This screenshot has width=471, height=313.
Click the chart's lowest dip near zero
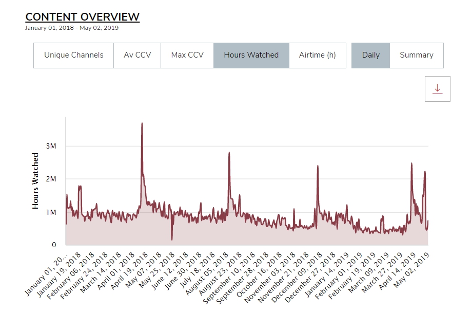tap(172, 240)
